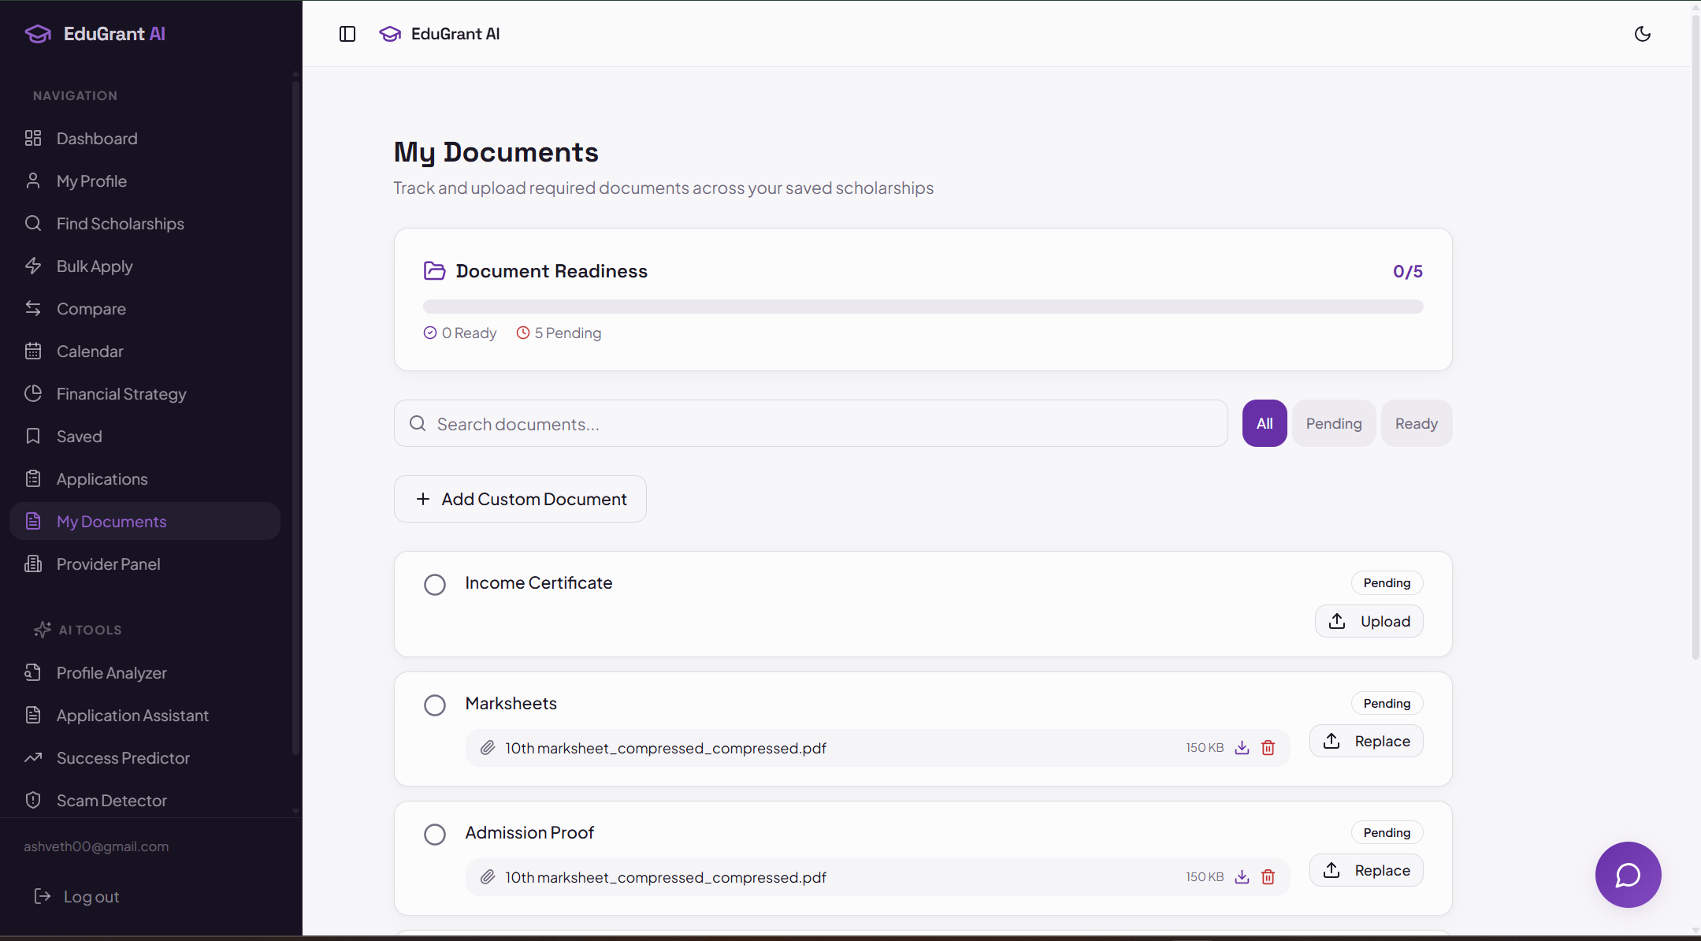Collapse the sidebar with the panel toggle icon
1701x941 pixels.
(347, 34)
